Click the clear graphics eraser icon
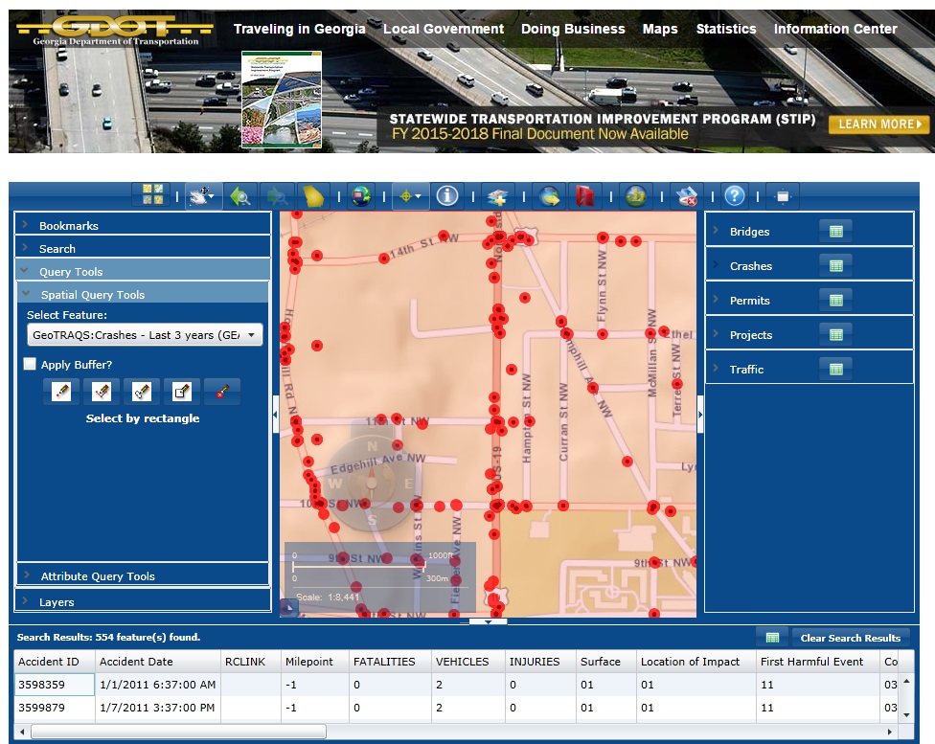935x744 pixels. 687,195
